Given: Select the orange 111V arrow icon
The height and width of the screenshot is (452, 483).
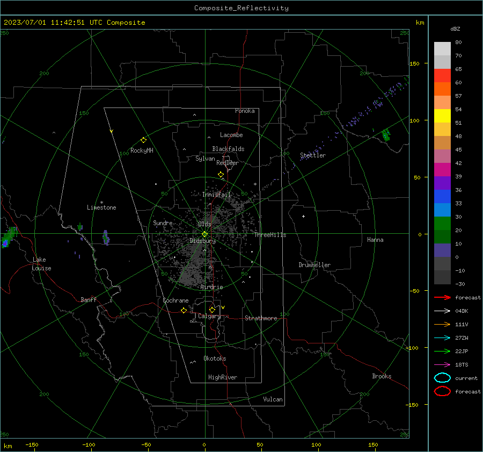Looking at the screenshot, I should [x=442, y=324].
